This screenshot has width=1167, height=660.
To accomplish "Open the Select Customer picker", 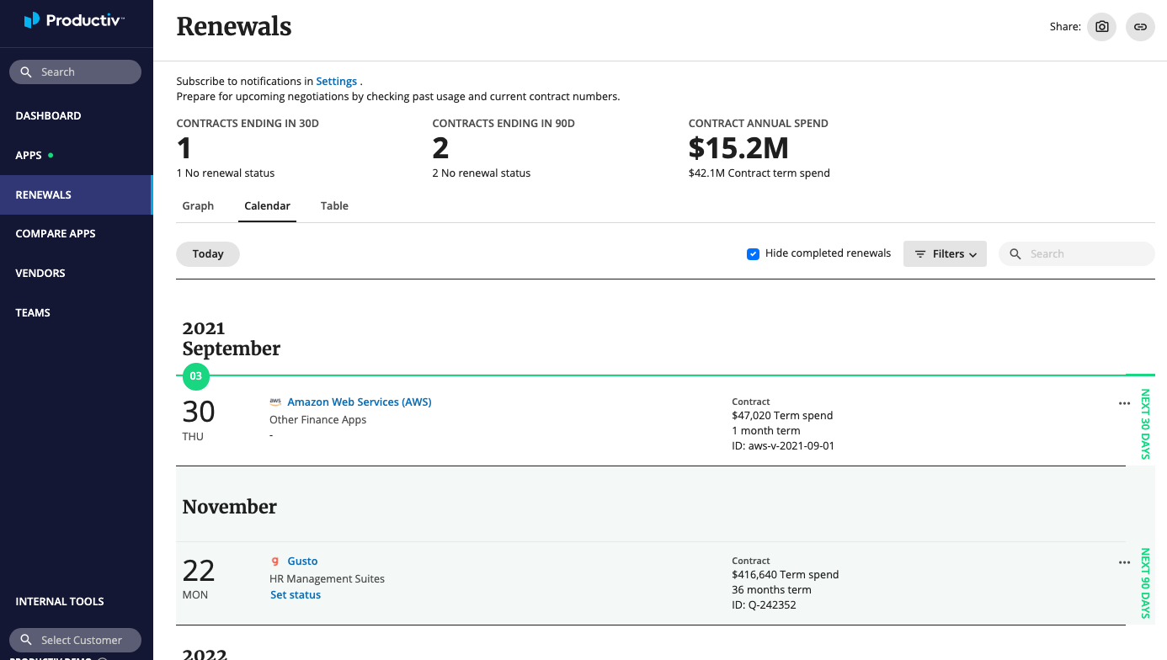I will pos(75,640).
